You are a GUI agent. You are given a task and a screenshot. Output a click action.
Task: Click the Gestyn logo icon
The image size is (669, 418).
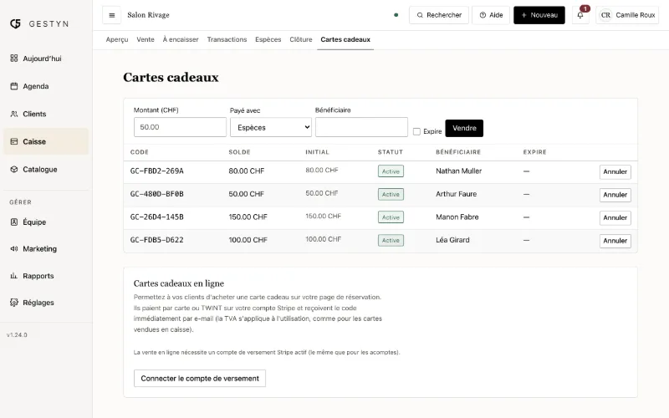15,23
